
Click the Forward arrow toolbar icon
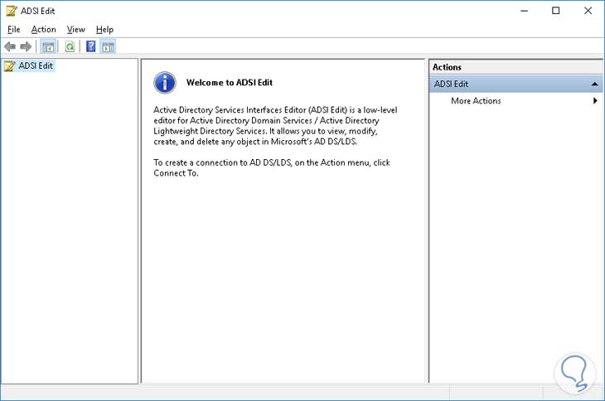coord(26,47)
